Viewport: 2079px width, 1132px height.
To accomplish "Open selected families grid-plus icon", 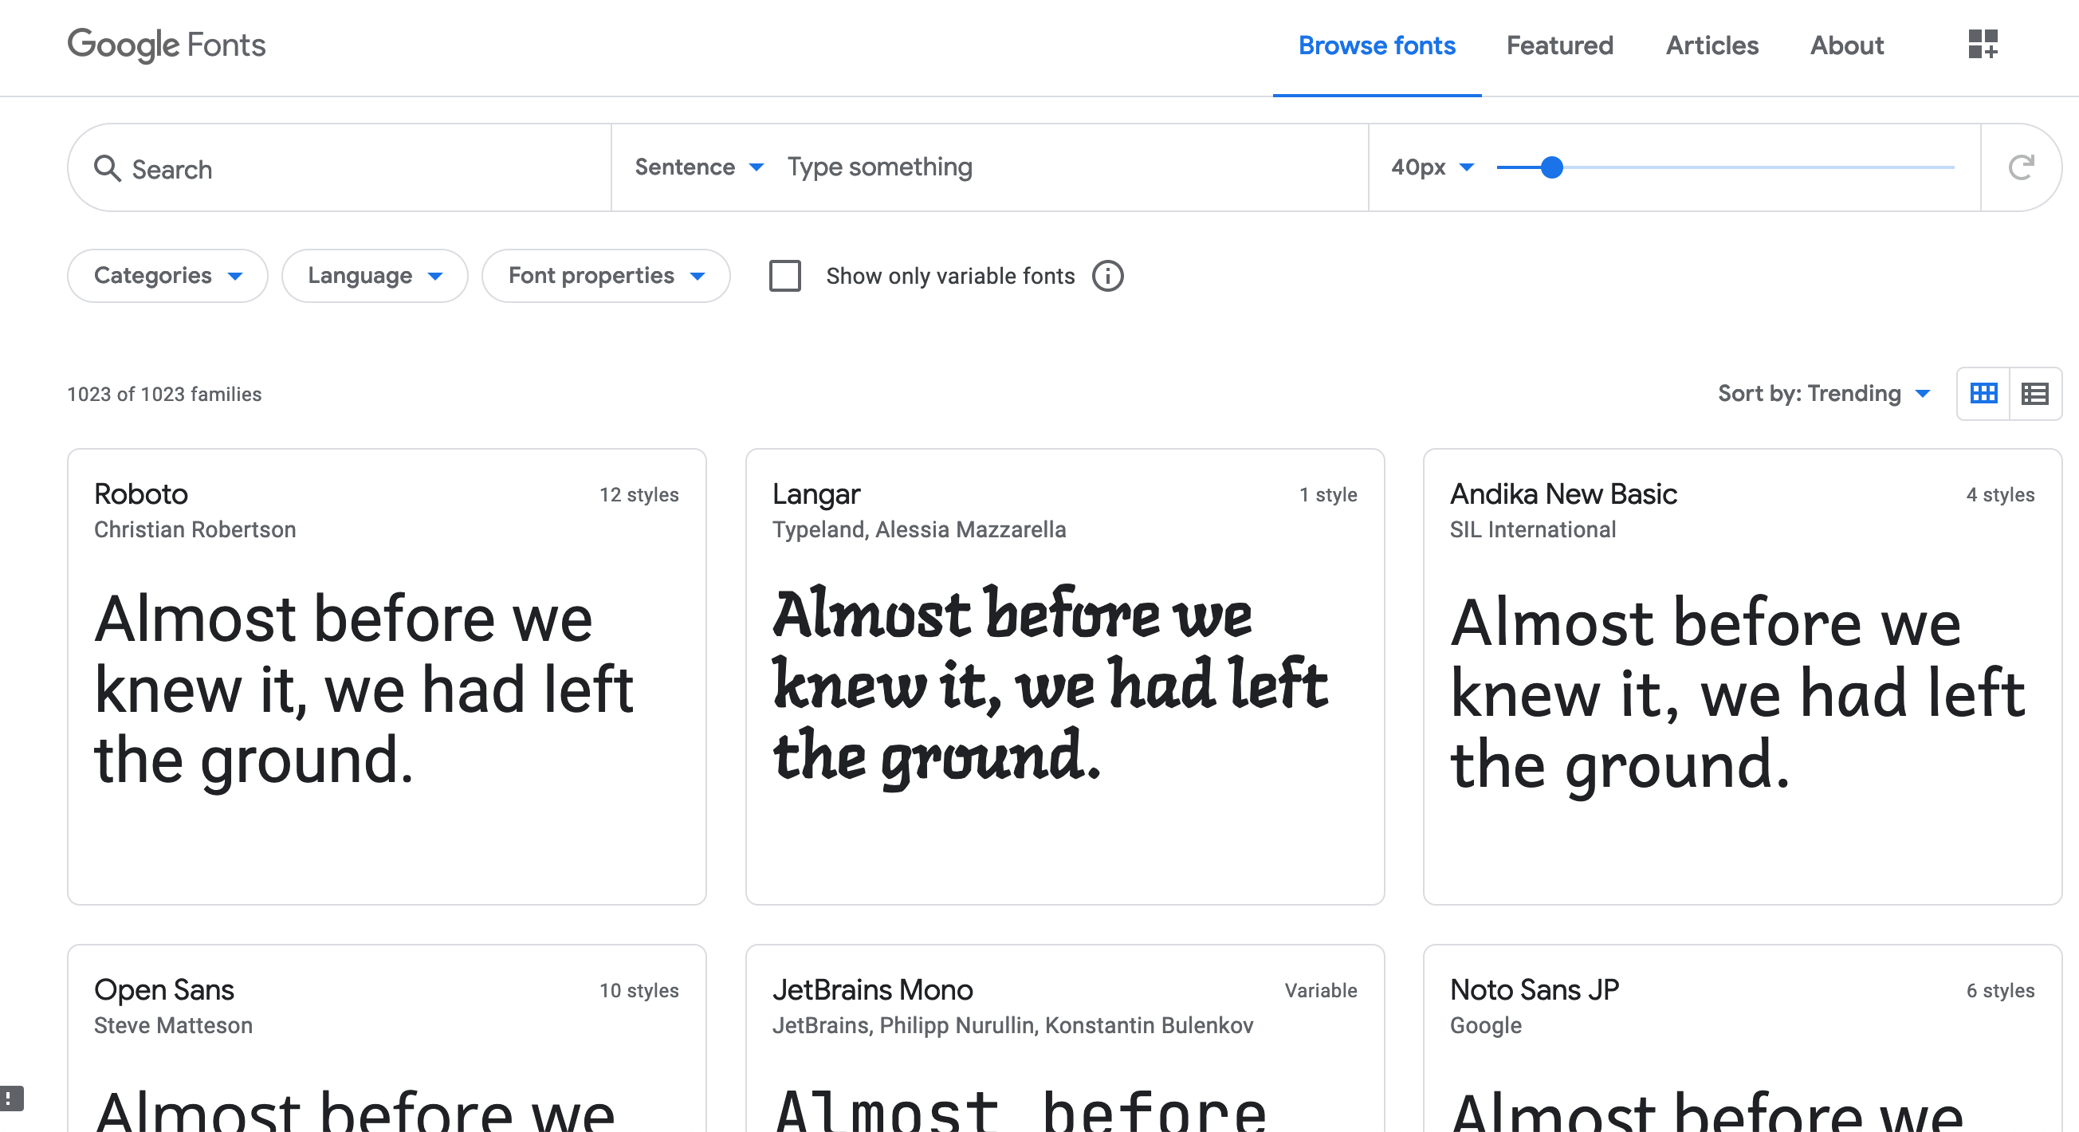I will tap(1983, 45).
